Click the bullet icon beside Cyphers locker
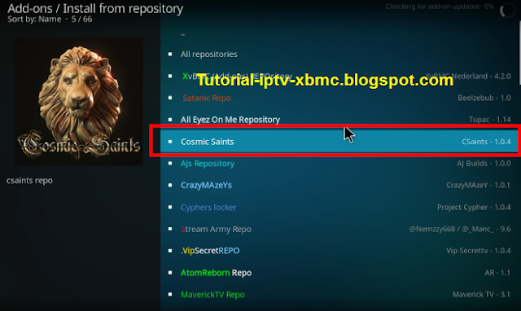This screenshot has height=311, width=521. click(x=170, y=208)
